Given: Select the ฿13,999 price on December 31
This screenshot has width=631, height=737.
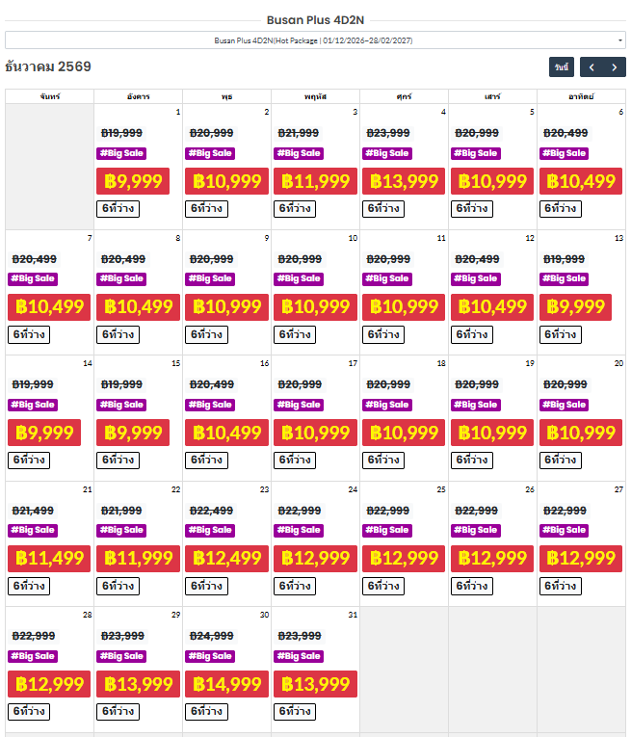Looking at the screenshot, I should click(315, 684).
